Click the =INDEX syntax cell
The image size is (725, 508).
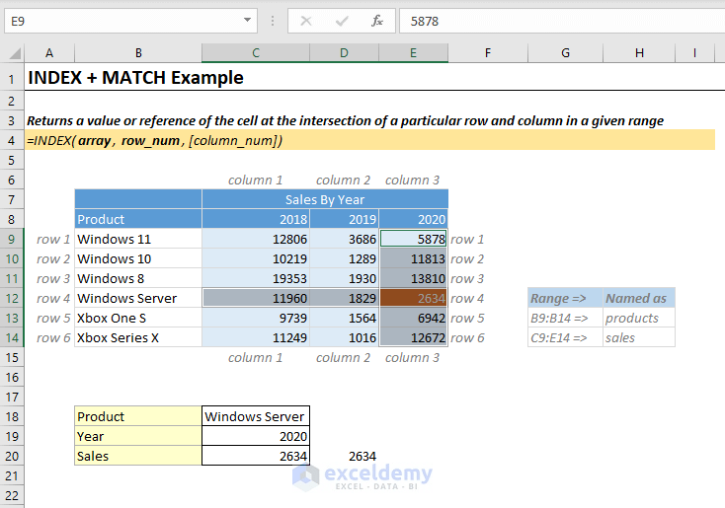tap(369, 140)
